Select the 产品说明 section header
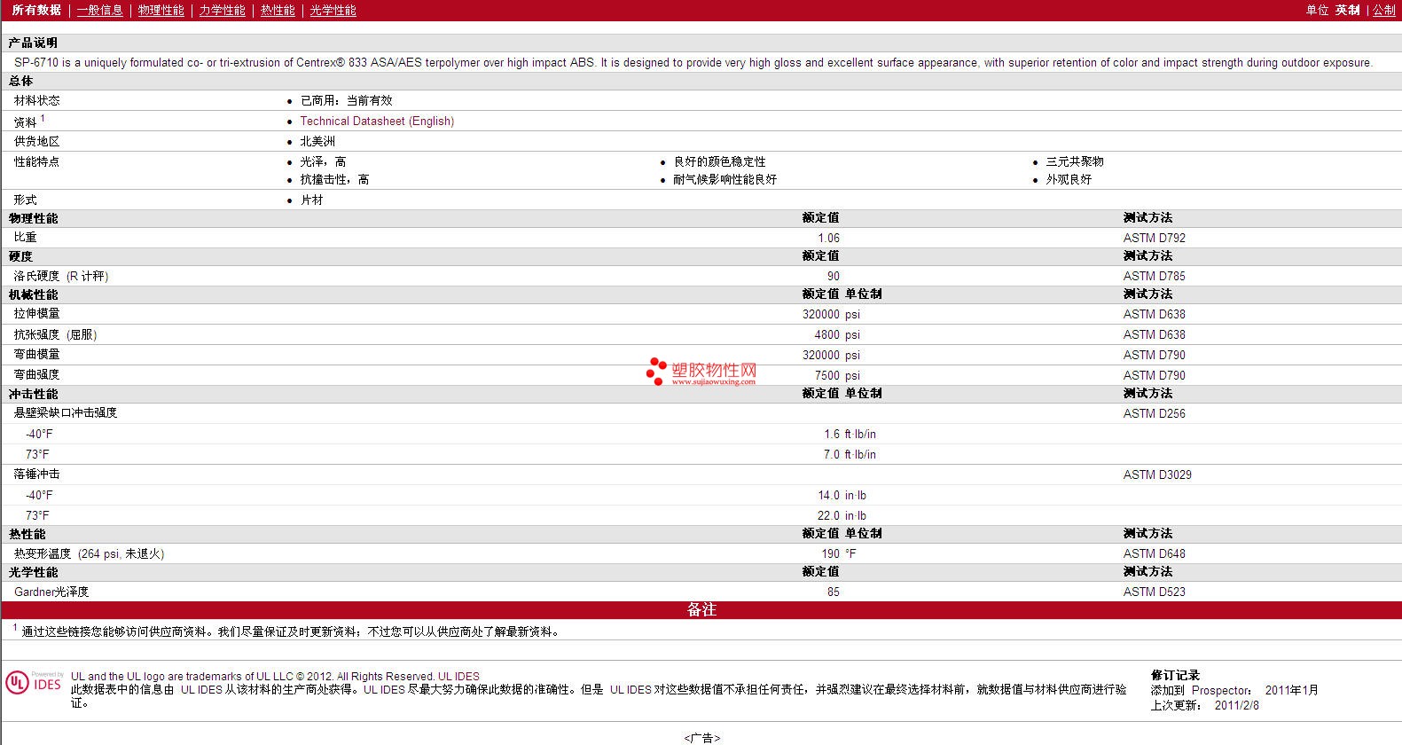Image resolution: width=1402 pixels, height=745 pixels. point(33,43)
